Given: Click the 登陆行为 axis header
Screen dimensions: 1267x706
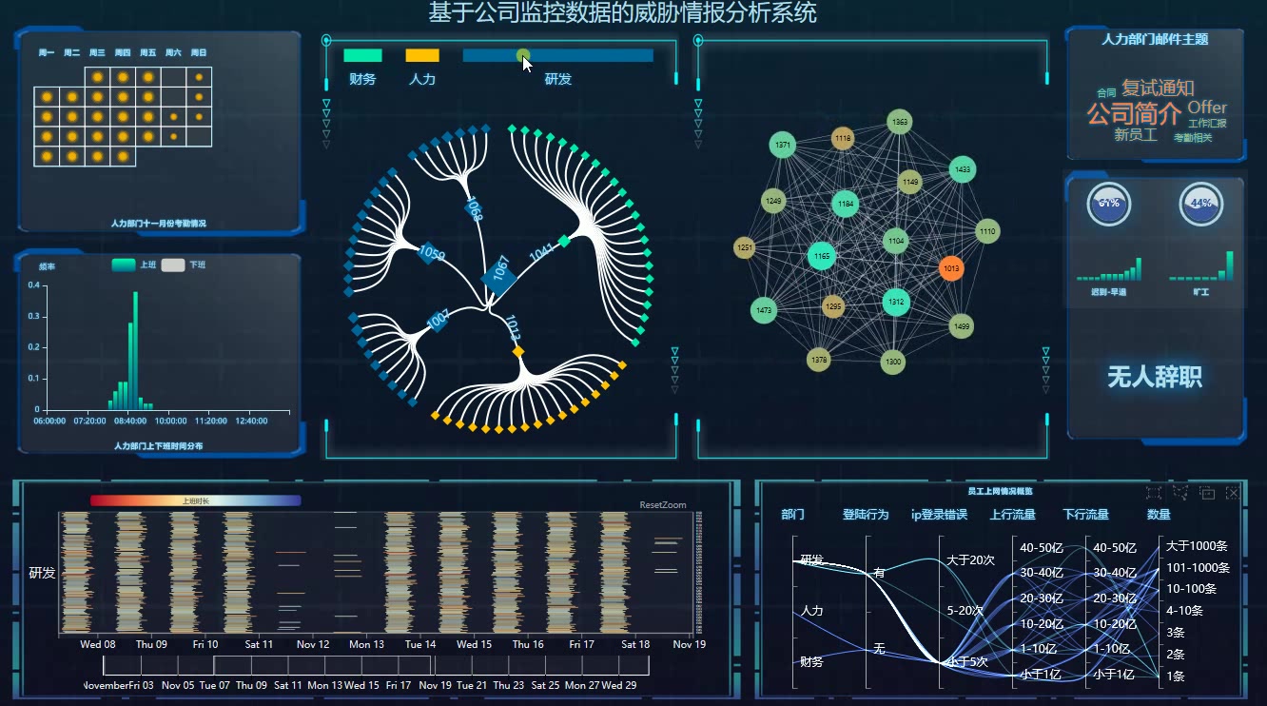Looking at the screenshot, I should click(x=866, y=515).
